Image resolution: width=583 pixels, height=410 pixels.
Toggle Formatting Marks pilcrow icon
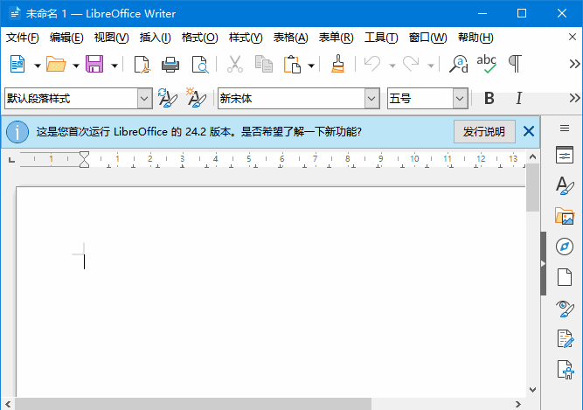[x=515, y=65]
